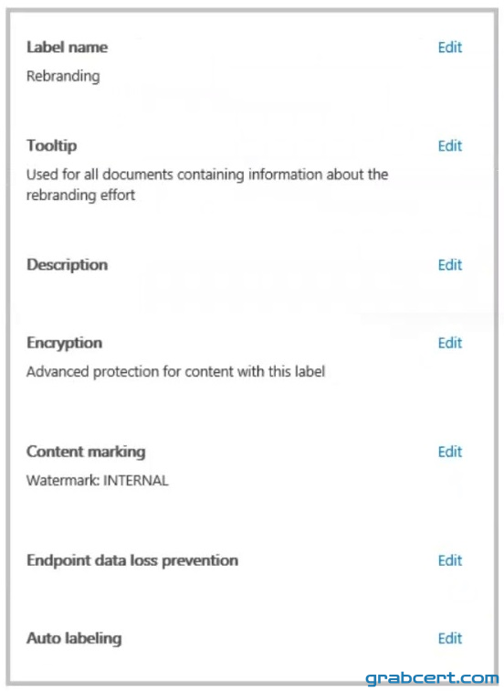Click the 'Watermark:' prefix text
Viewport: 504px width, 692px height.
pyautogui.click(x=63, y=481)
